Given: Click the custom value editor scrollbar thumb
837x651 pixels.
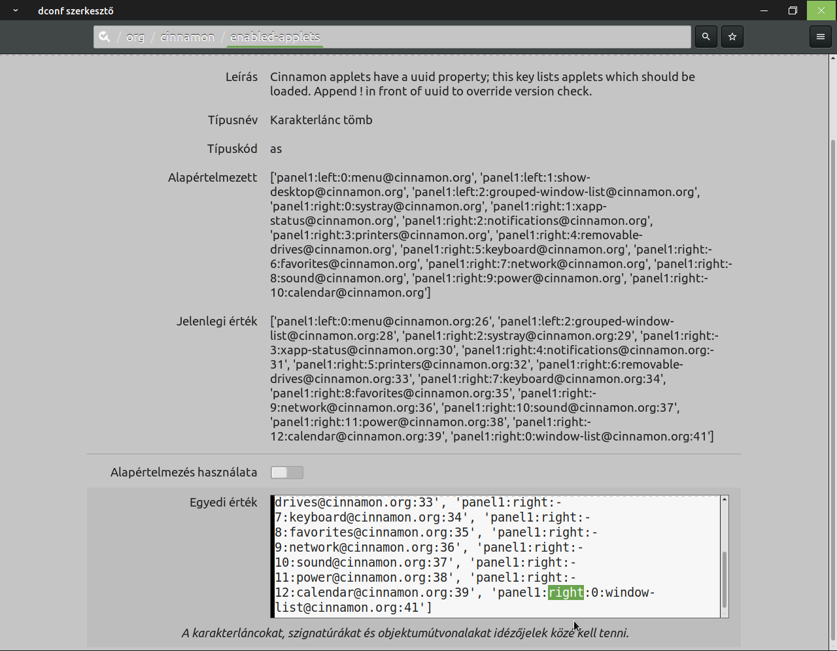Looking at the screenshot, I should click(725, 579).
